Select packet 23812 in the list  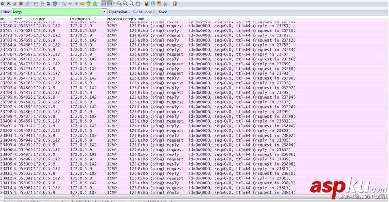(193, 178)
